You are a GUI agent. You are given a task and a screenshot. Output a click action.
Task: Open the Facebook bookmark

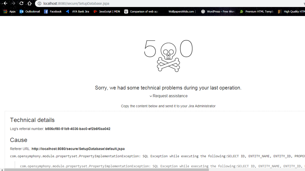[53, 11]
